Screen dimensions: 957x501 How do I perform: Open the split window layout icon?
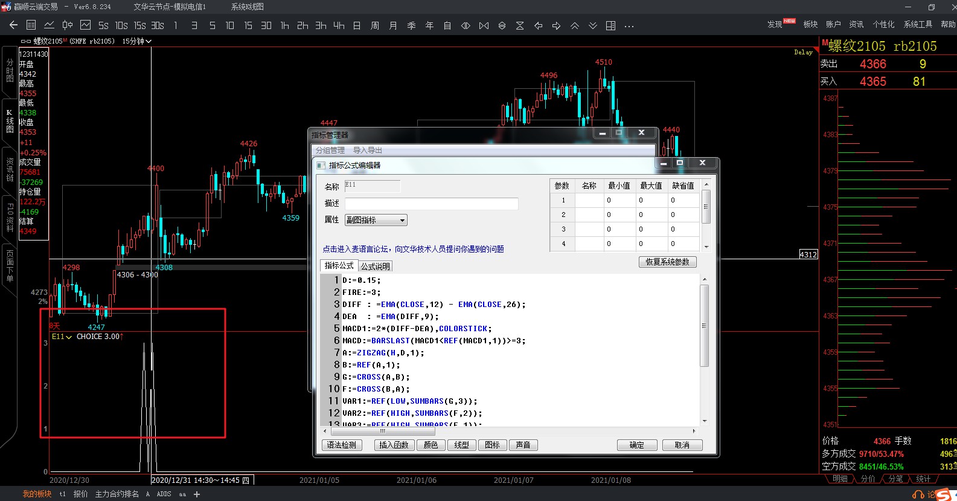pyautogui.click(x=611, y=25)
